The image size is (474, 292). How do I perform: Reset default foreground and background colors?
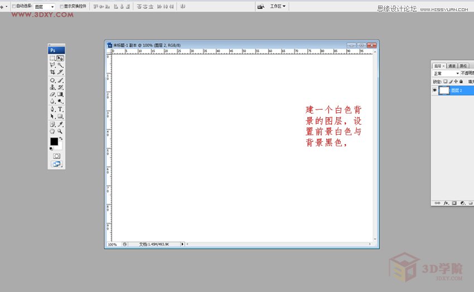51,149
